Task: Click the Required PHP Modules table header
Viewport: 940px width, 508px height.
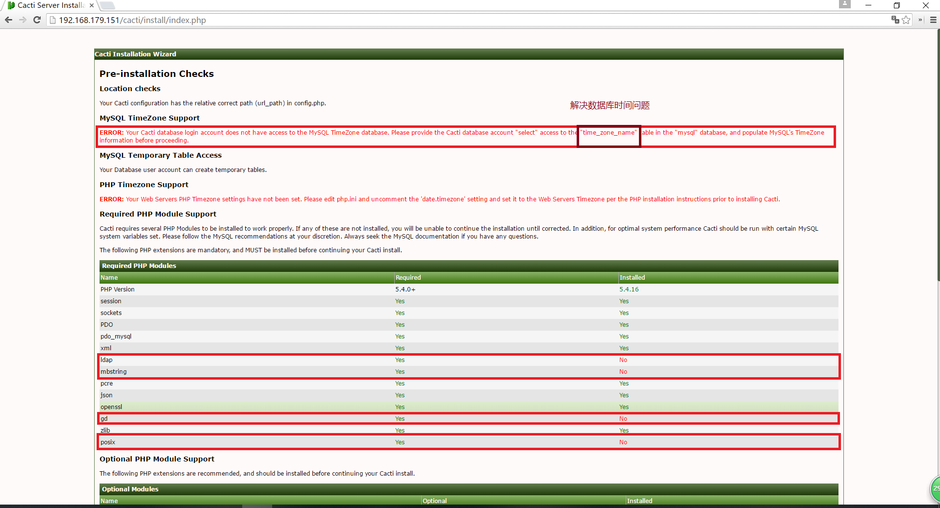Action: pos(469,266)
